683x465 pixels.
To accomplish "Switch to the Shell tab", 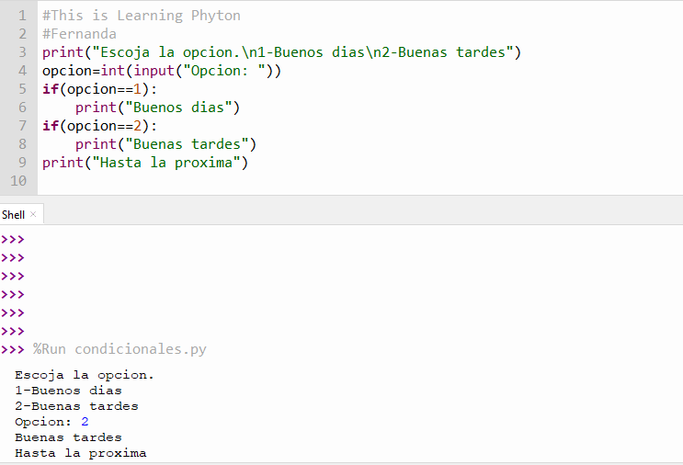I will (14, 214).
